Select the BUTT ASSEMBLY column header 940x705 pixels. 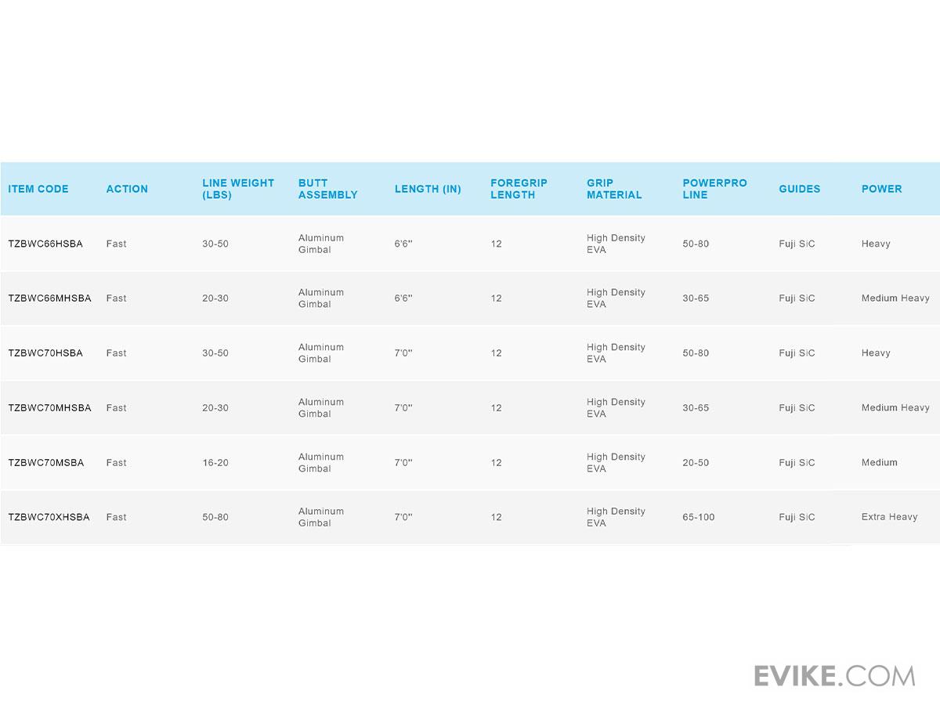click(327, 189)
